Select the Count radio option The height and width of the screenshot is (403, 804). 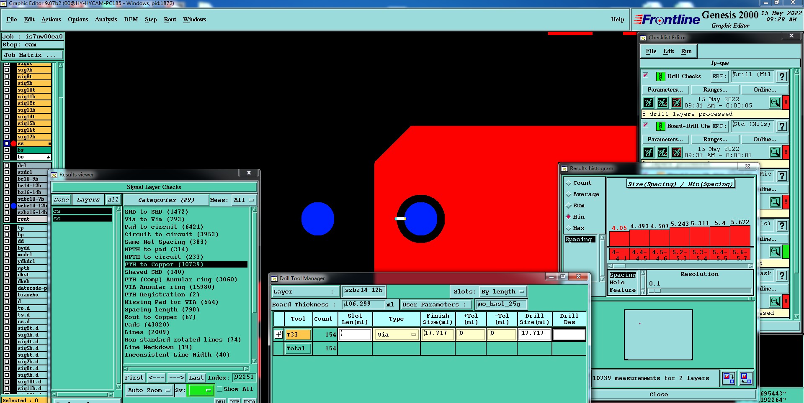tap(569, 183)
